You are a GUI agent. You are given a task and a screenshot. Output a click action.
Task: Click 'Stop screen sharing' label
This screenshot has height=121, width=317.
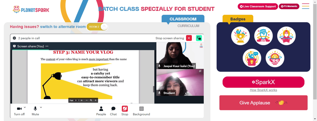(x=170, y=38)
